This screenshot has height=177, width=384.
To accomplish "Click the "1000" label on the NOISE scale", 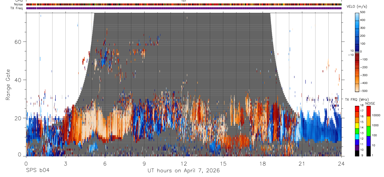I will (375, 125).
